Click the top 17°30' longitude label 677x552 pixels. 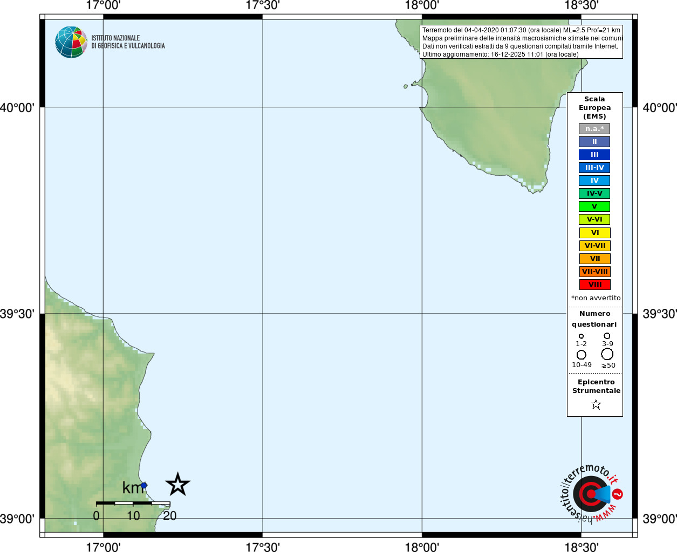tap(263, 5)
